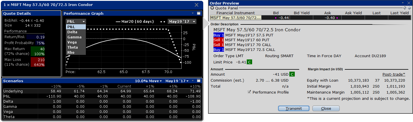Click the Financial Instrument column header
Image resolution: width=413 pixels, height=122 pixels.
[236, 13]
